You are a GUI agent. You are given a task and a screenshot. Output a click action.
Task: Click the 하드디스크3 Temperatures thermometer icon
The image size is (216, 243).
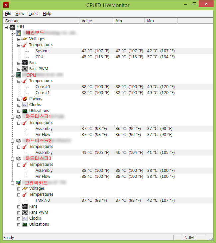[25, 165]
